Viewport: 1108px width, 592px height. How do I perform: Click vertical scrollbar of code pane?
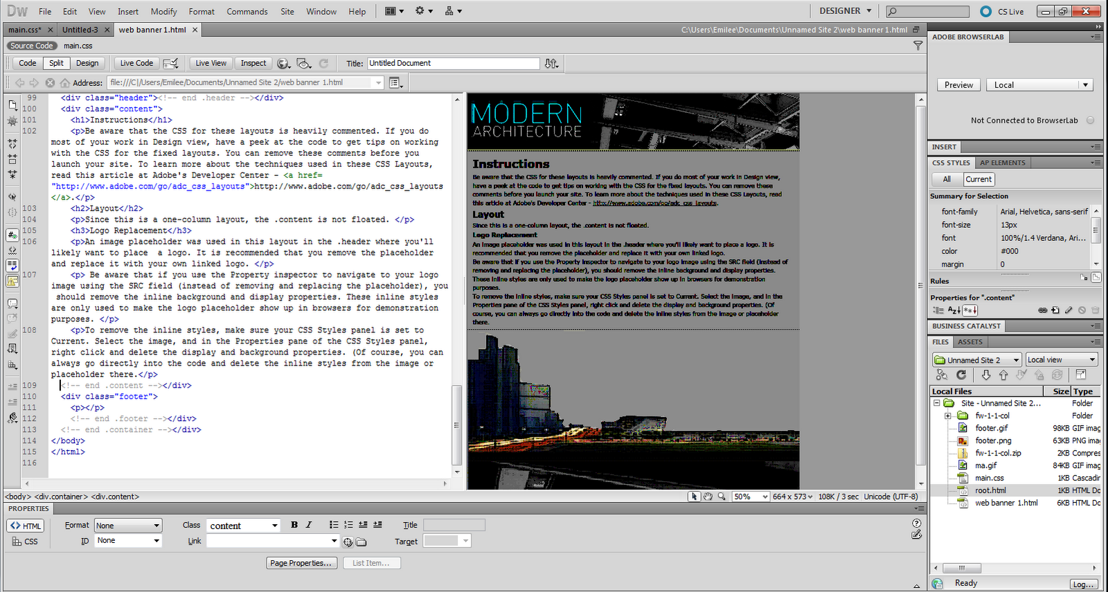(456, 285)
